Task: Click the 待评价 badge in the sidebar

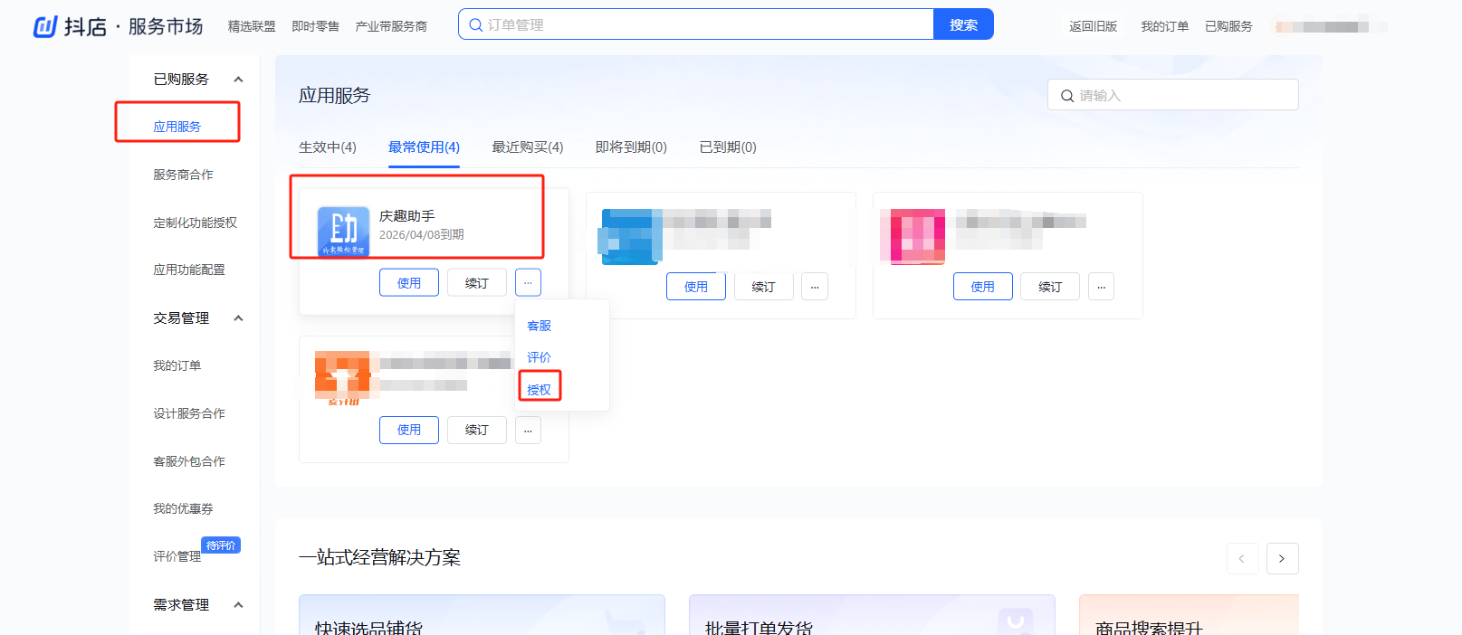Action: coord(221,545)
